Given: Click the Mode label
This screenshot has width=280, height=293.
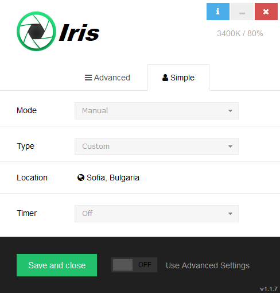Looking at the screenshot, I should [x=26, y=110].
